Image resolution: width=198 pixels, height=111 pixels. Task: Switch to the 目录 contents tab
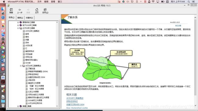pos(12,18)
